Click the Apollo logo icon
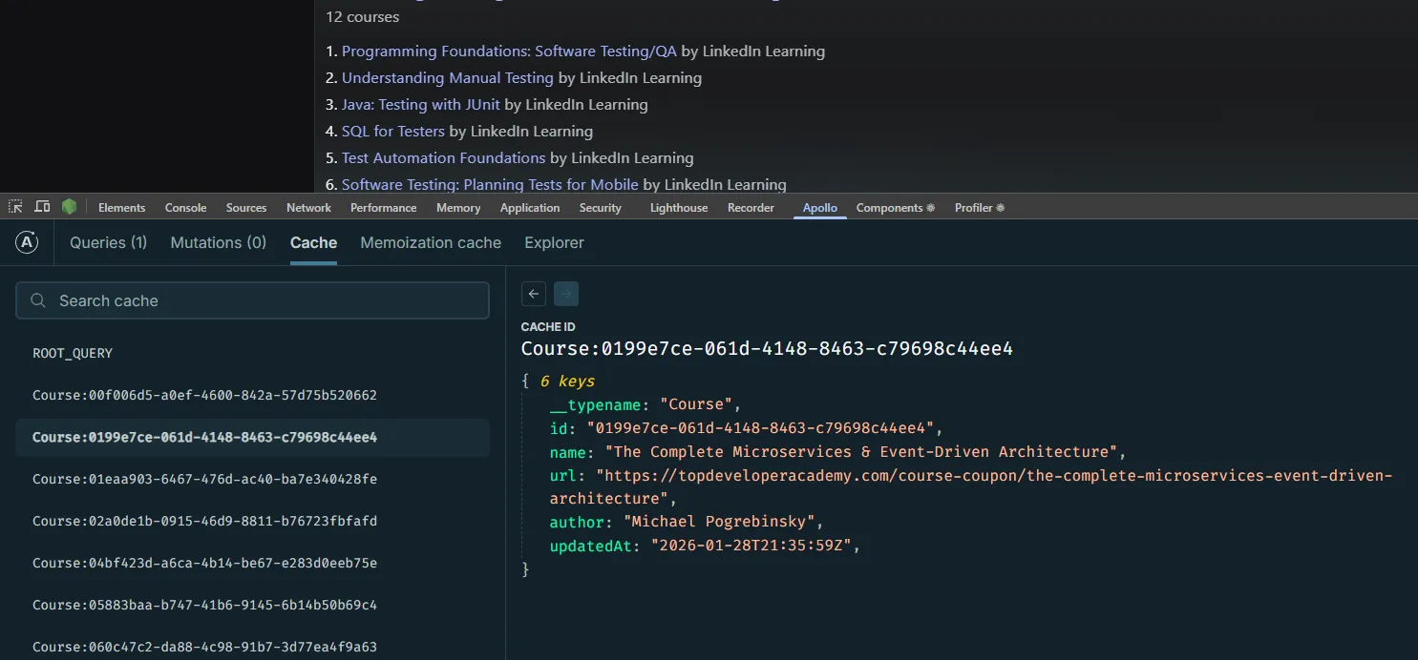The width and height of the screenshot is (1418, 660). click(x=27, y=243)
